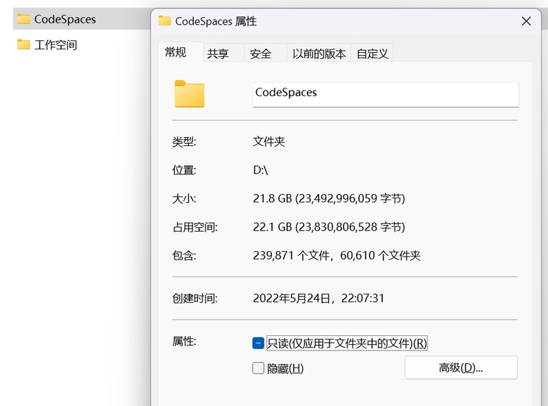Enable the 隐藏(H) hidden checkbox
This screenshot has width=548, height=406.
point(258,368)
